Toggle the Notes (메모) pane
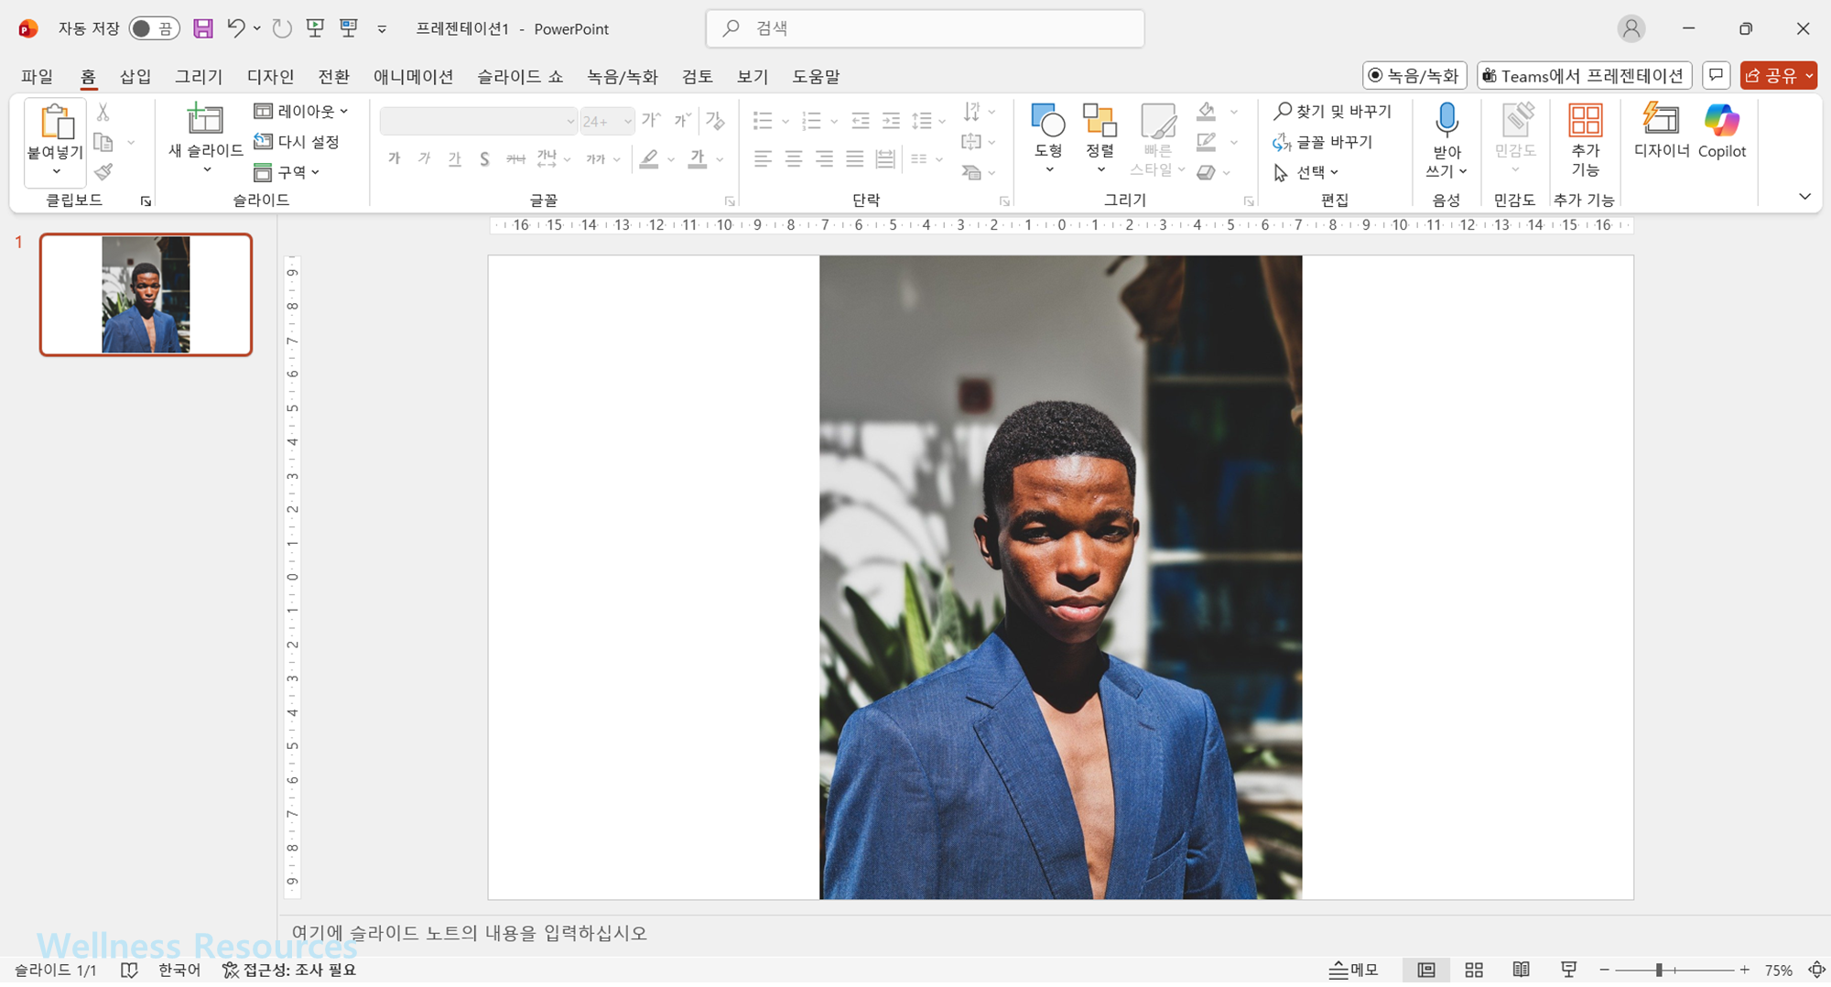This screenshot has width=1831, height=987. click(1353, 971)
